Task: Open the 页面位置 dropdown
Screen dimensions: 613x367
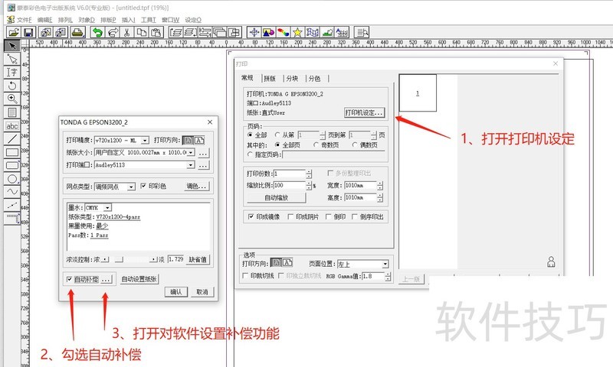Action: [x=385, y=264]
